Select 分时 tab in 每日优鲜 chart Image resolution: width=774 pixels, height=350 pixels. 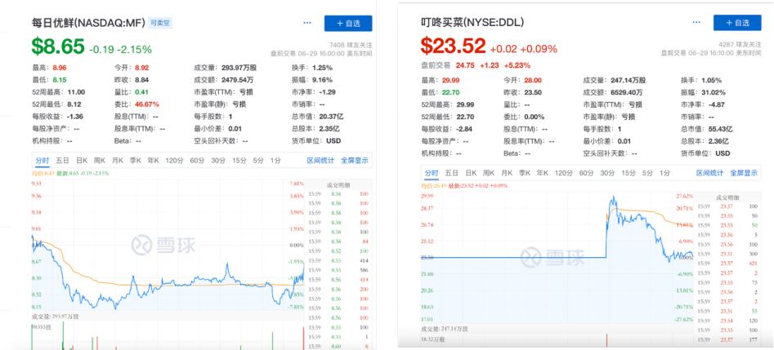(42, 160)
